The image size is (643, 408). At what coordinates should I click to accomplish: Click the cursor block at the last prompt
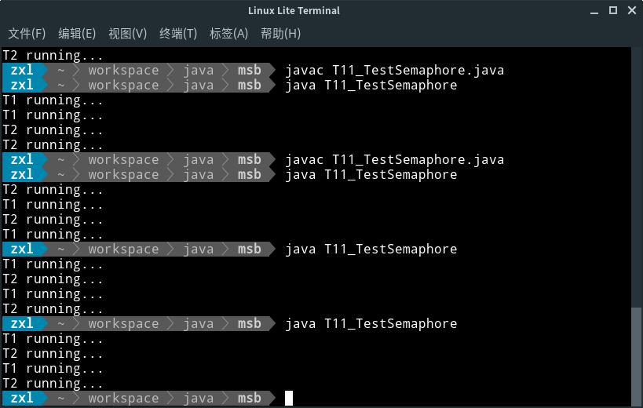click(x=289, y=398)
